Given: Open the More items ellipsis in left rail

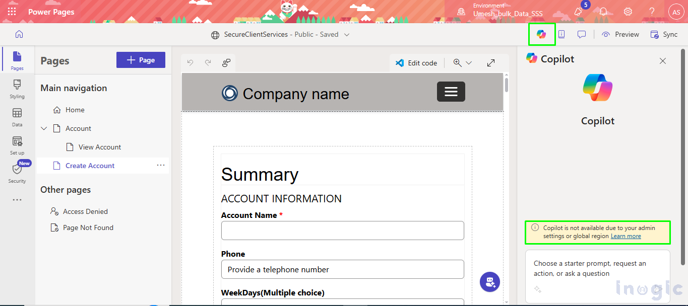Looking at the screenshot, I should [x=17, y=200].
